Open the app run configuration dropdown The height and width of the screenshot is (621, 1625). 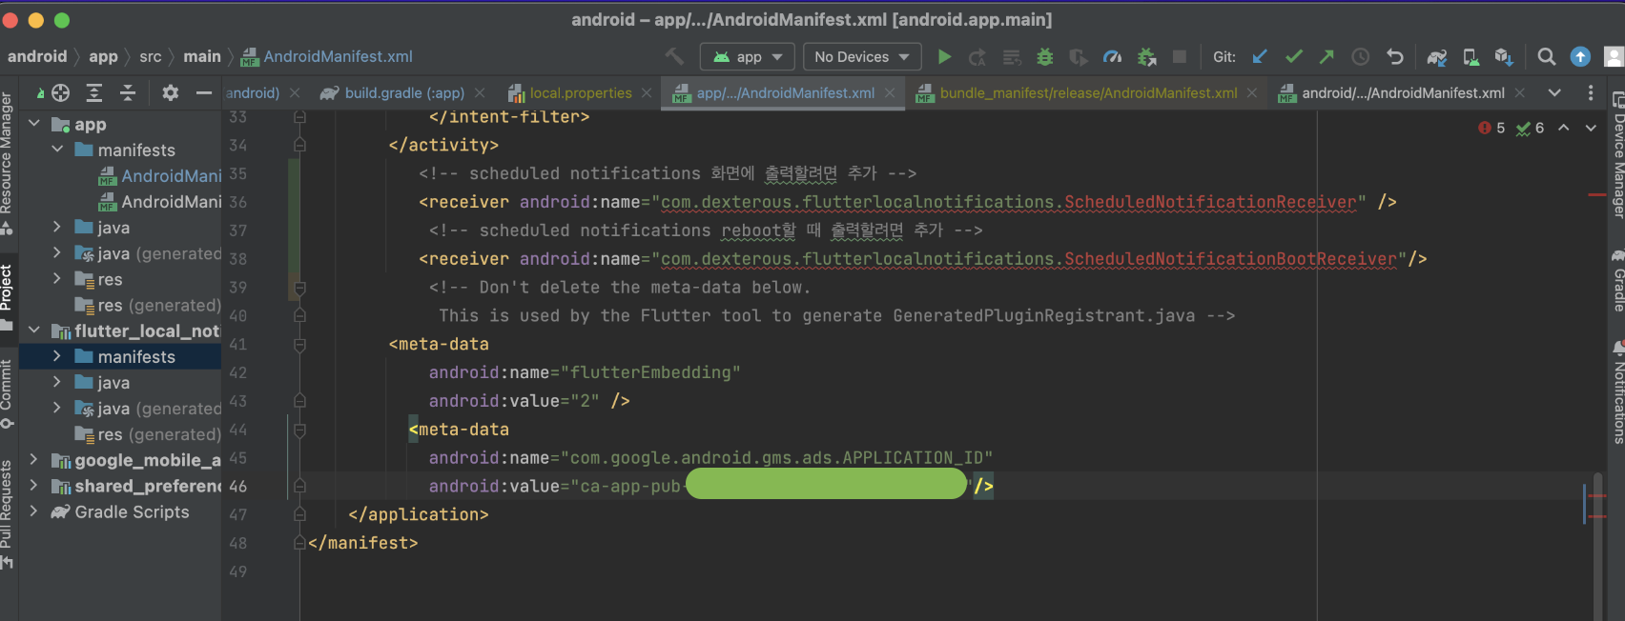tap(748, 57)
